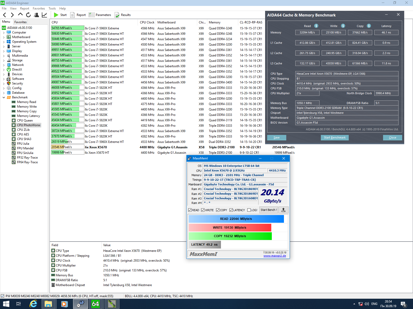The image size is (413, 309).
Task: Start the benchmark with green Start arrow
Action: coord(60,15)
